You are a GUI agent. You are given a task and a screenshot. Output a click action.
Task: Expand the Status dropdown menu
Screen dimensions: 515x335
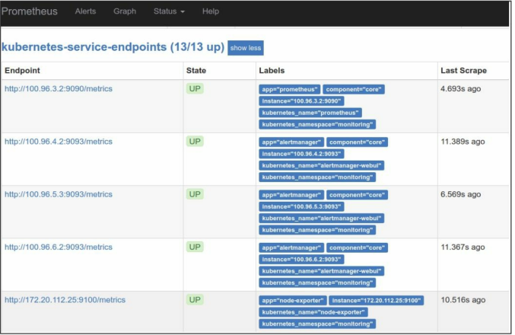coord(169,11)
